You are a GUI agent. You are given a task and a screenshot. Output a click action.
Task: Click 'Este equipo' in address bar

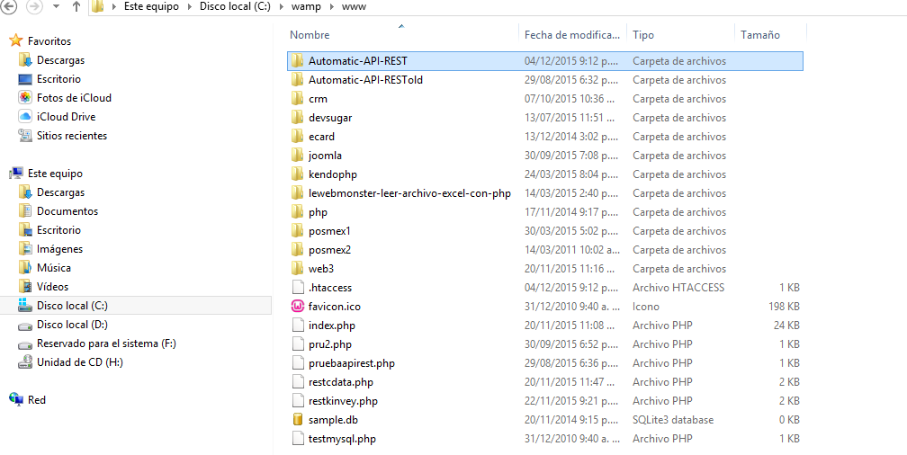pyautogui.click(x=151, y=7)
